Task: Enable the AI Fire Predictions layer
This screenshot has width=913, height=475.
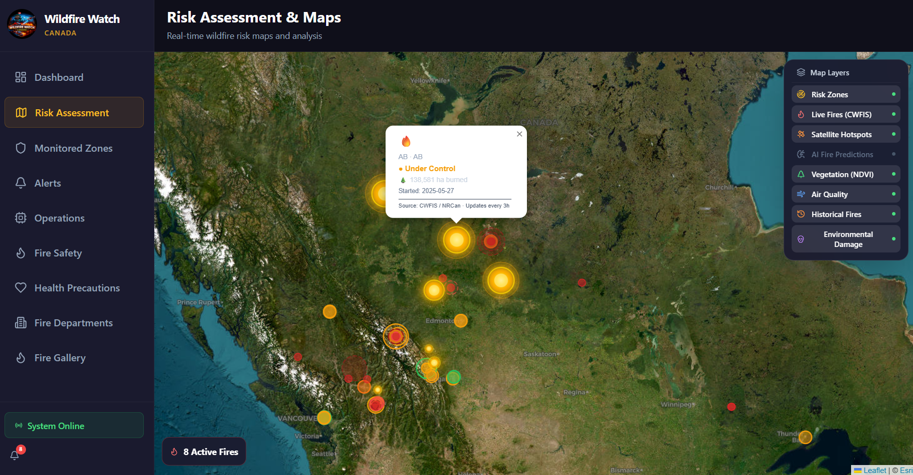Action: pos(846,154)
